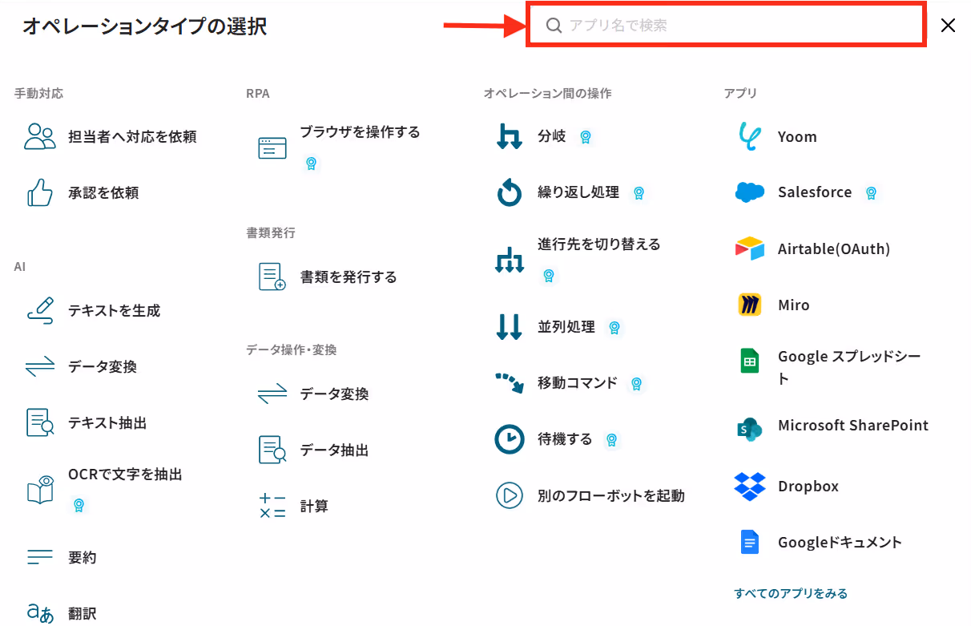Select the 分岐 branch icon
The image size is (971, 626).
[510, 137]
